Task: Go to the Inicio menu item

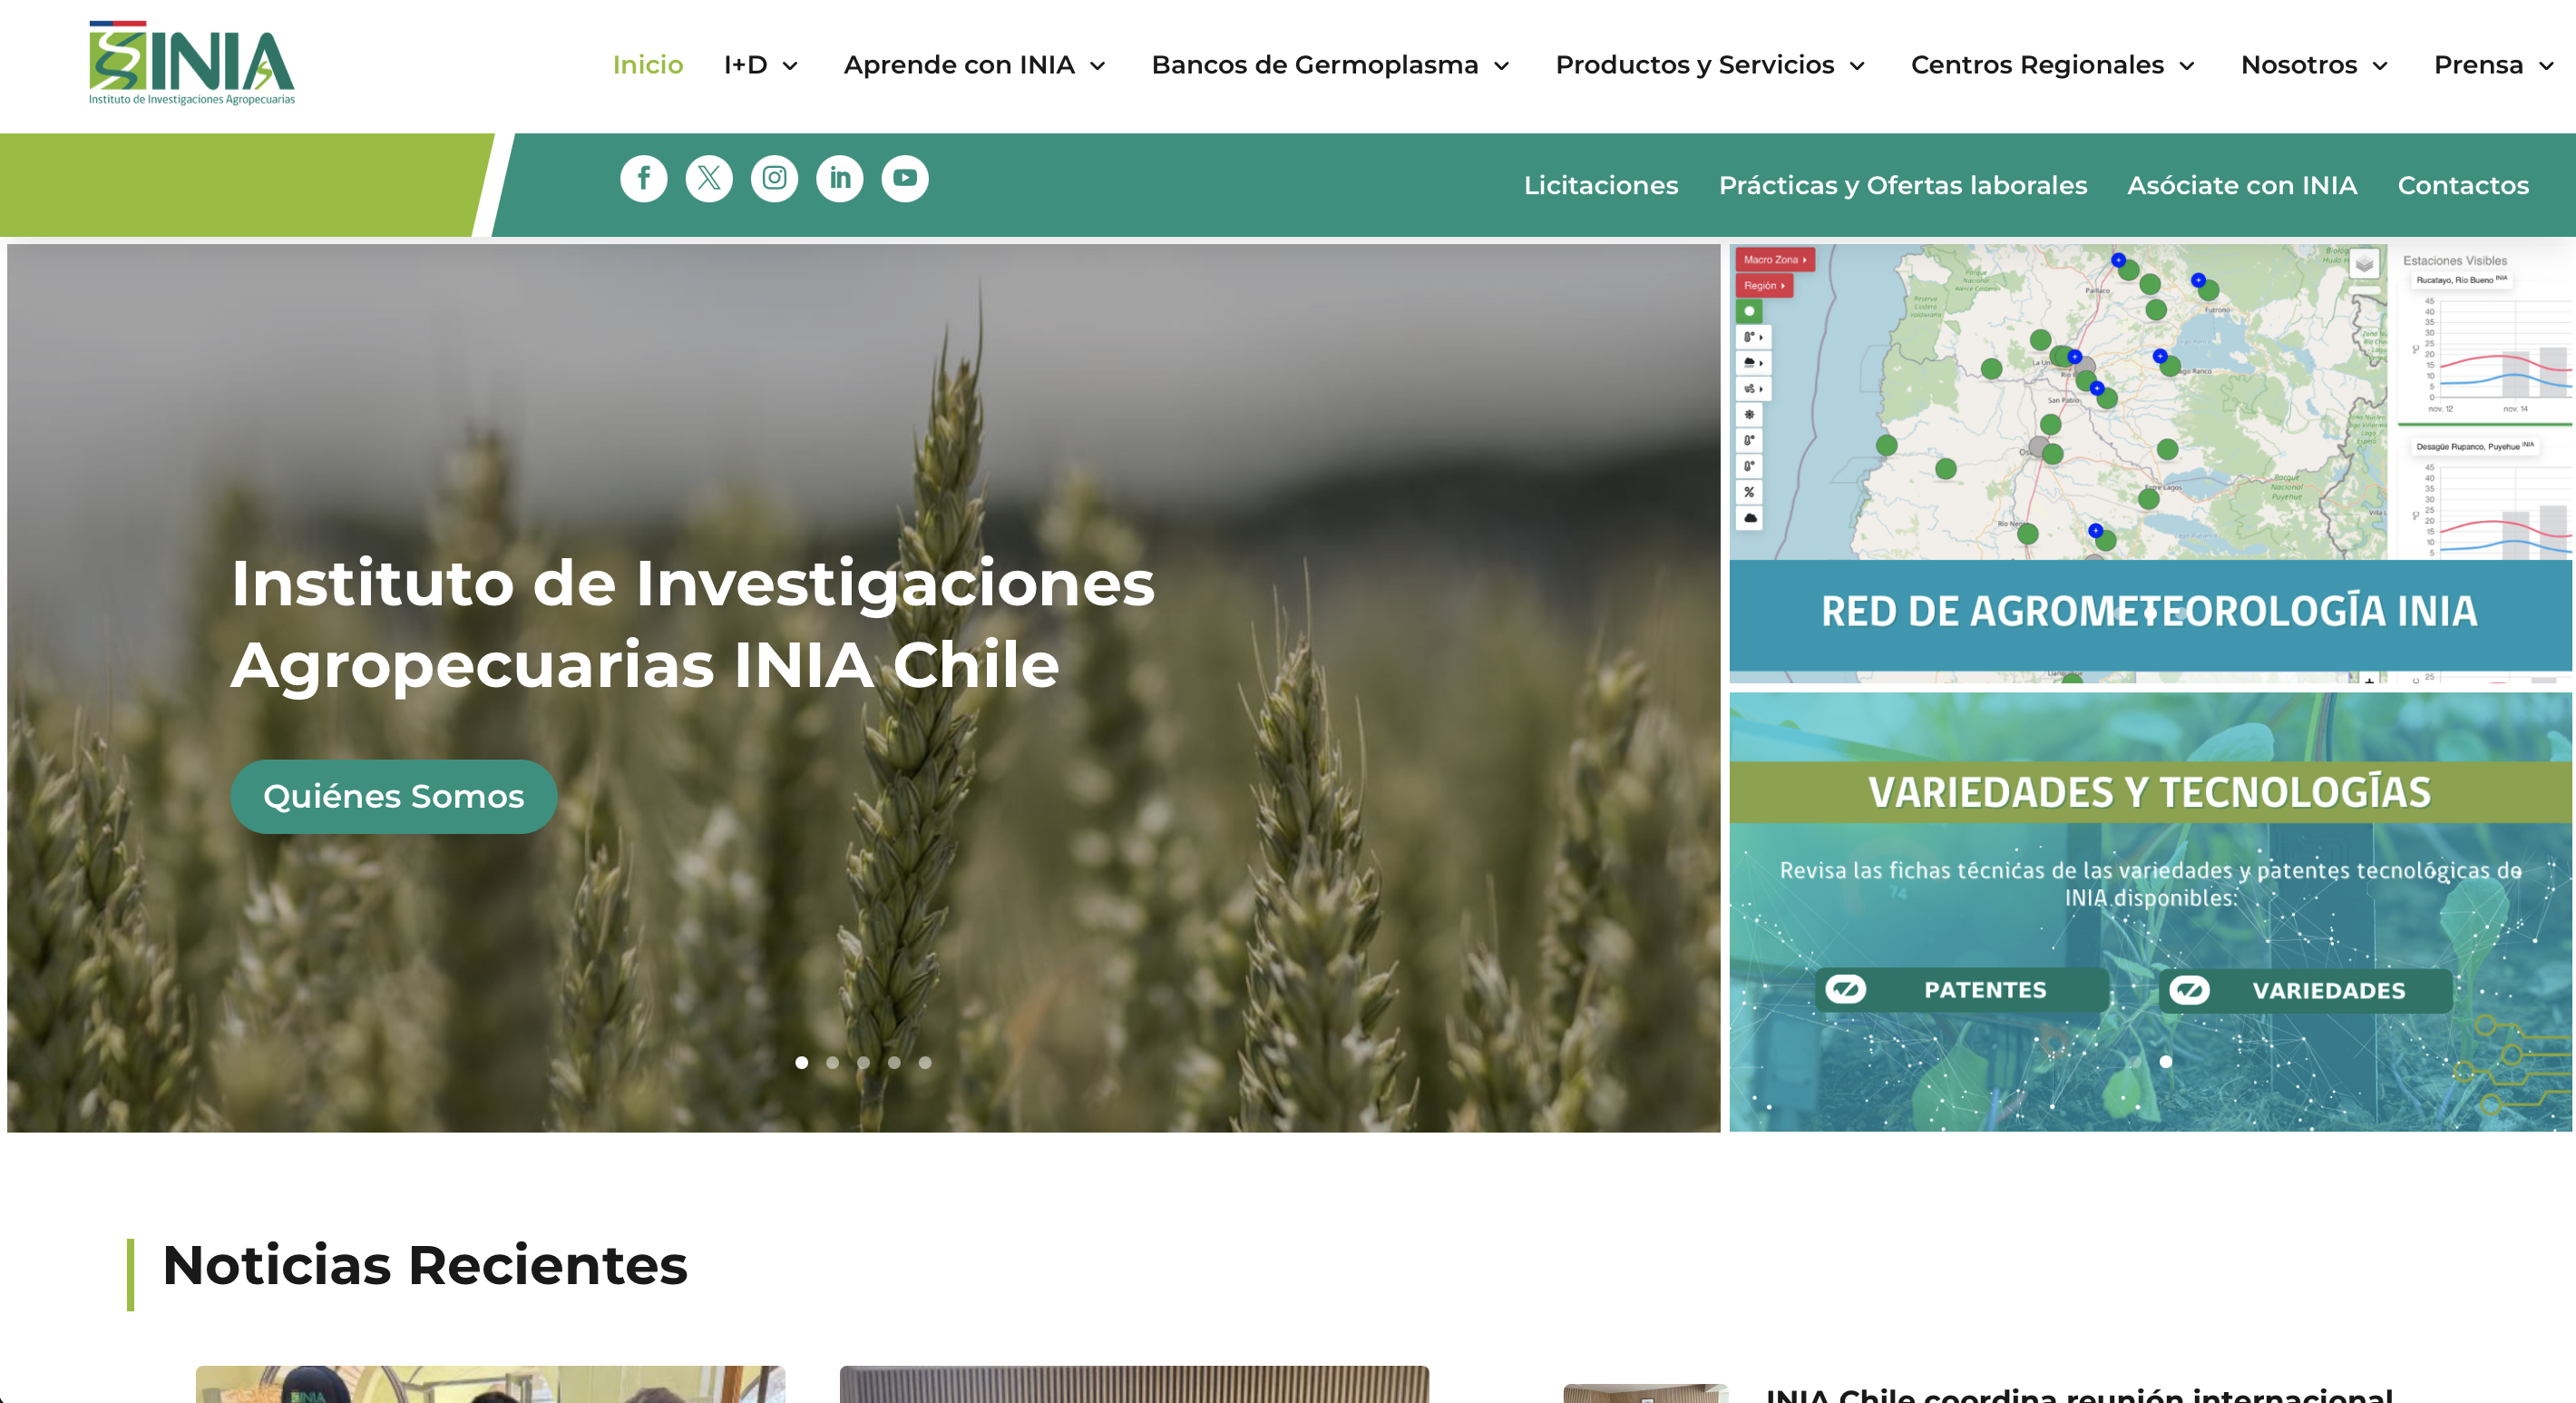Action: pyautogui.click(x=648, y=65)
